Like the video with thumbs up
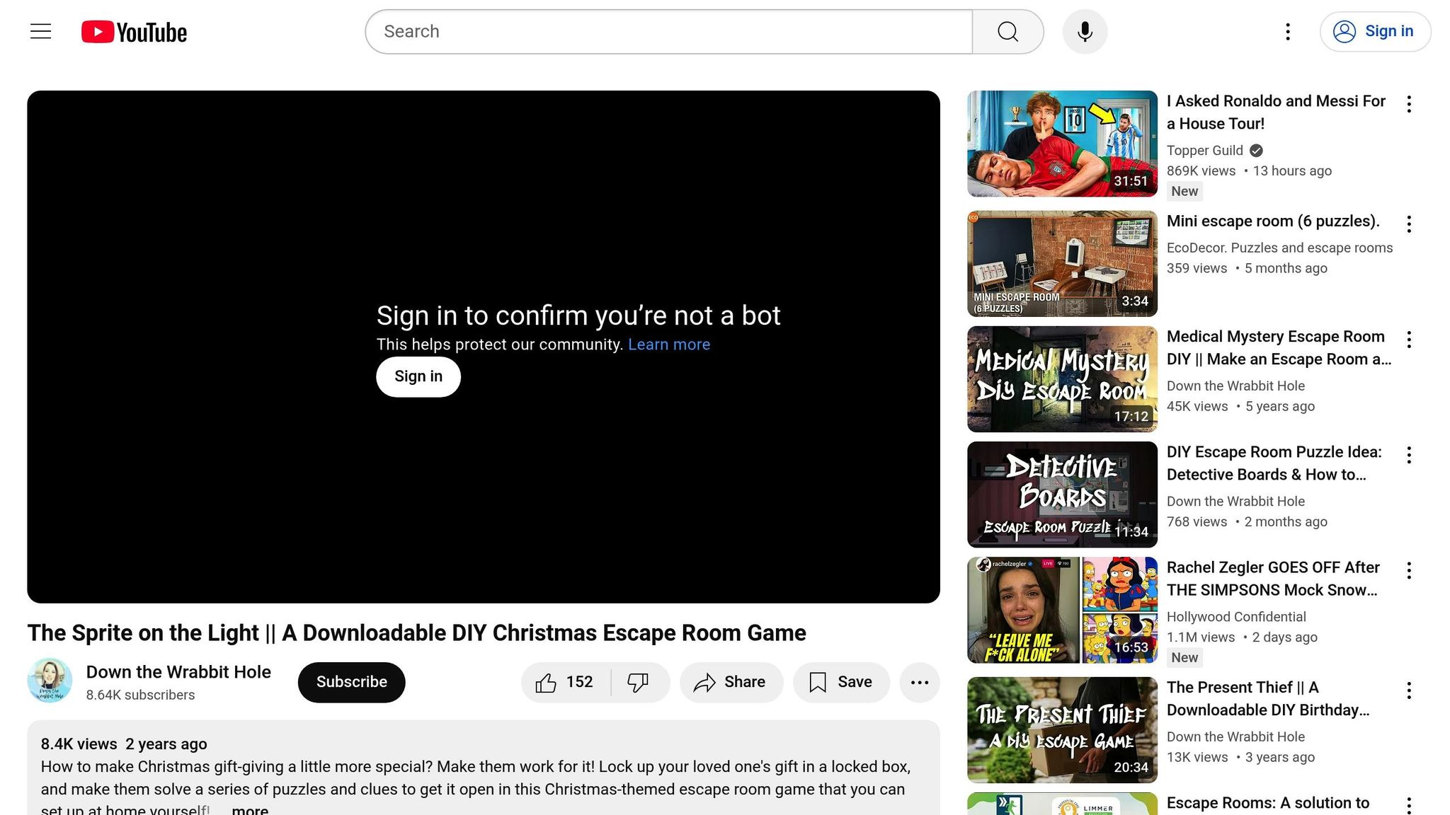 coord(565,682)
